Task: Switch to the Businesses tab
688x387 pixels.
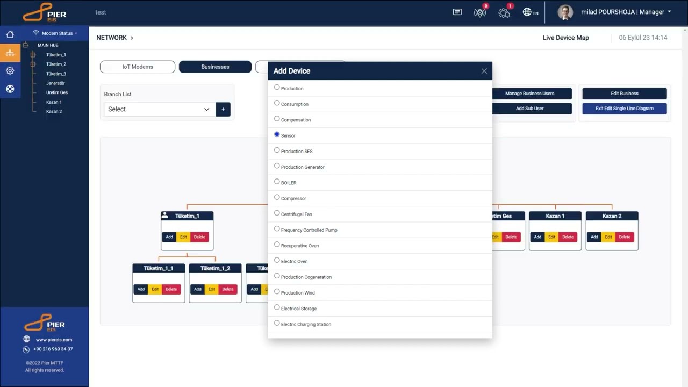Action: [x=215, y=67]
